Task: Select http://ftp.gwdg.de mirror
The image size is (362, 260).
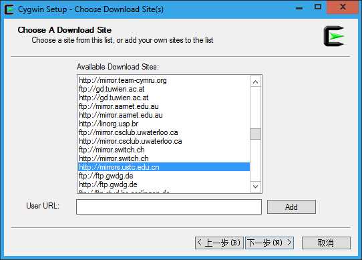Action: click(x=164, y=184)
